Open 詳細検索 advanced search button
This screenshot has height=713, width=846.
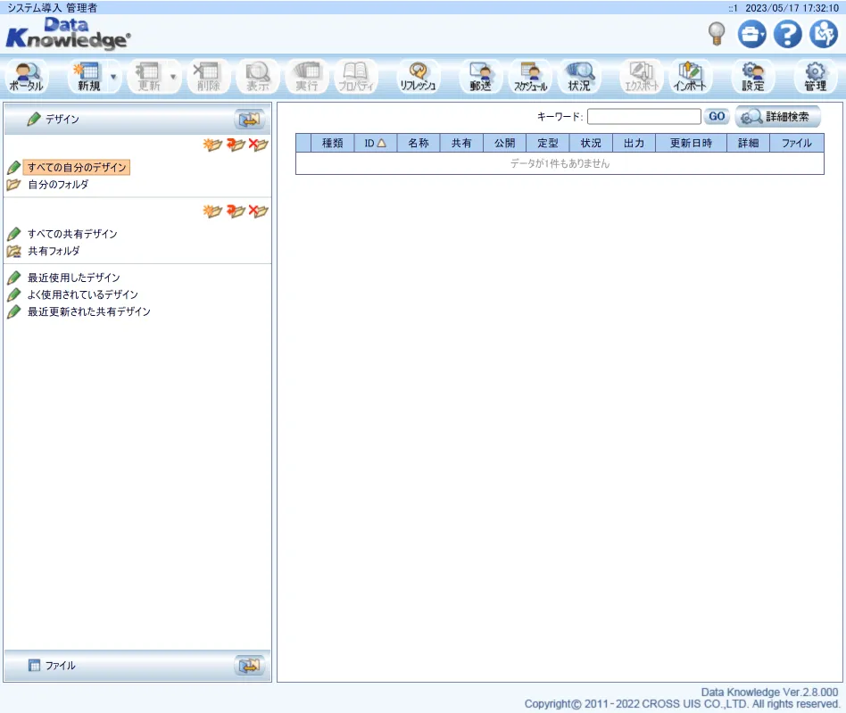pyautogui.click(x=776, y=117)
